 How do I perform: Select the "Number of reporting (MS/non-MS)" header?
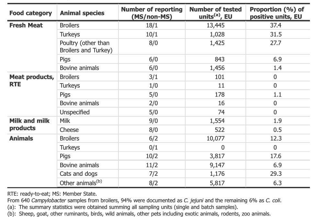click(152, 13)
